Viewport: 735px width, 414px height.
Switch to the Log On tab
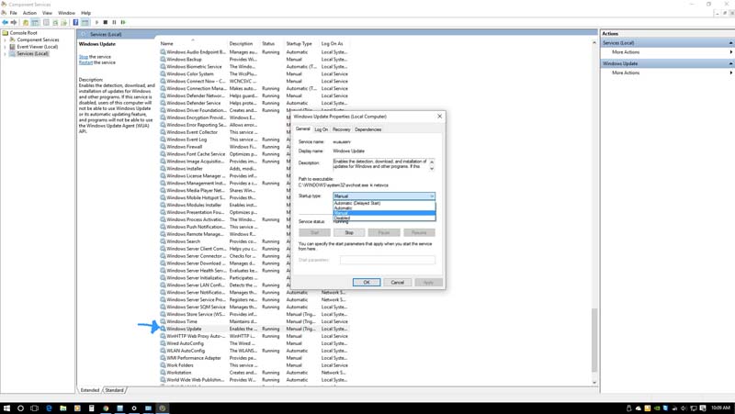[322, 129]
